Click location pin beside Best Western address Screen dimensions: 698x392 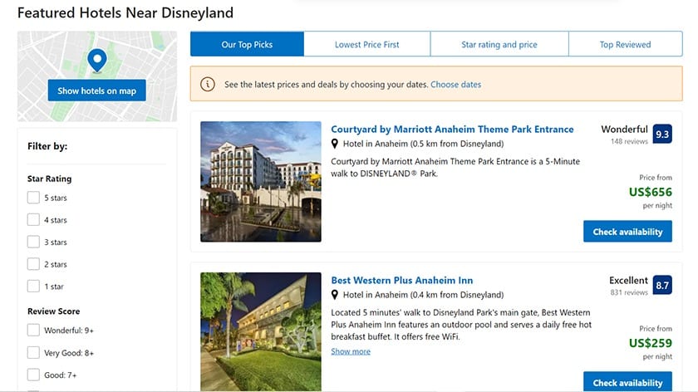(335, 295)
